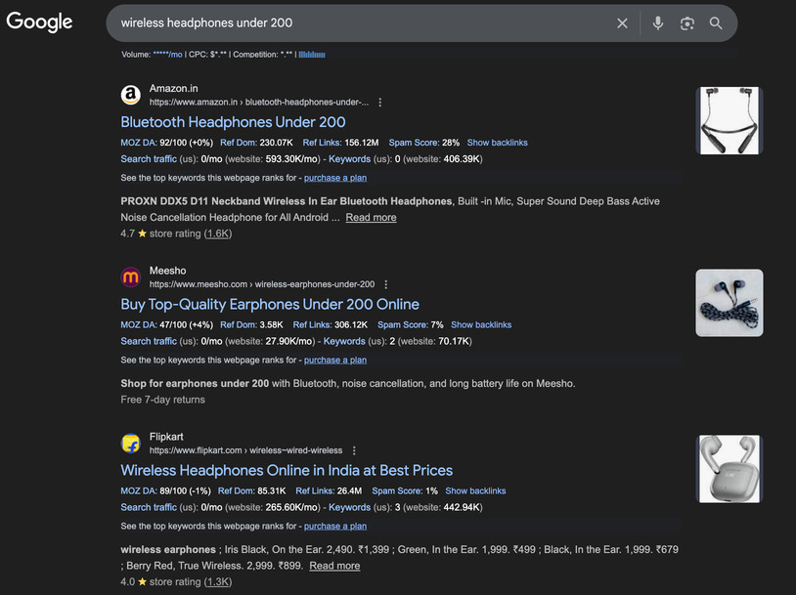This screenshot has width=796, height=595.
Task: Click the flipkart.com URL breadcrumb
Action: click(x=245, y=450)
